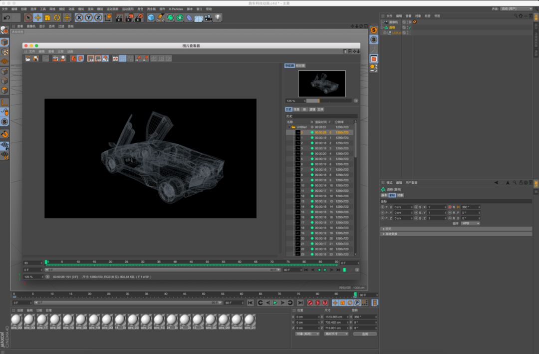
Task: Select the Rotate tool in the toolbar
Action: click(x=57, y=17)
